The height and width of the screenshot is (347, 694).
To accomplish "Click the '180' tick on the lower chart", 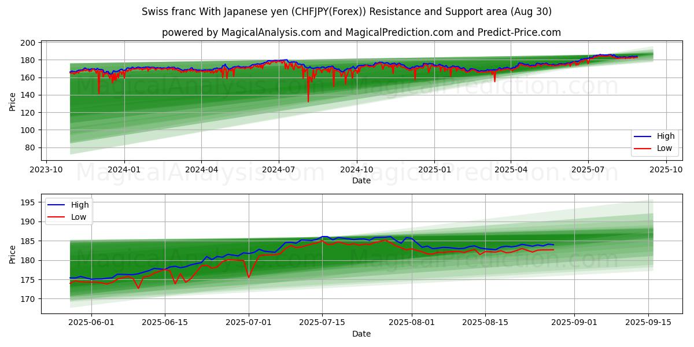I will (x=29, y=260).
